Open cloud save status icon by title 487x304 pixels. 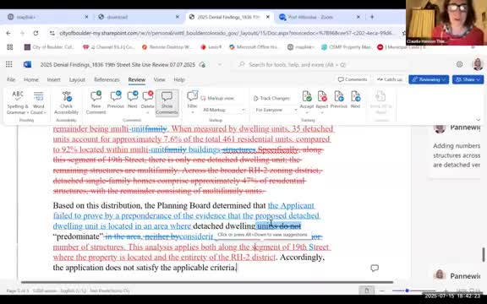pyautogui.click(x=202, y=64)
